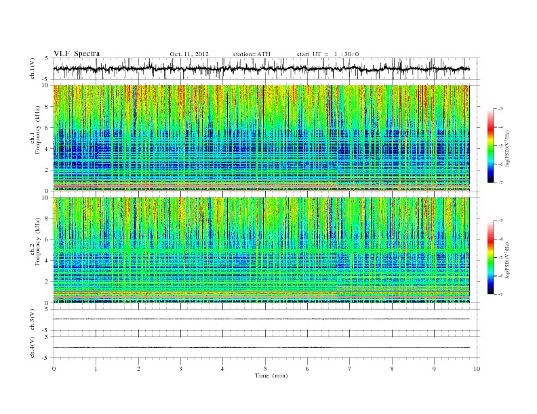Click the "ch.4(V)" axis label
537x414 pixels.
click(33, 348)
